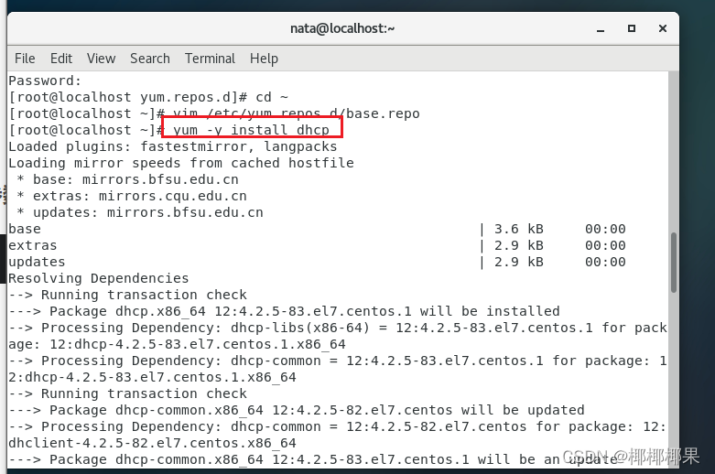
Task: Close the nata@localhost terminal window
Action: pyautogui.click(x=663, y=28)
